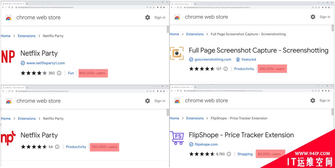Open the Productivity category next to 127 ratings
Screen dimensions: 335x168
click(x=244, y=69)
